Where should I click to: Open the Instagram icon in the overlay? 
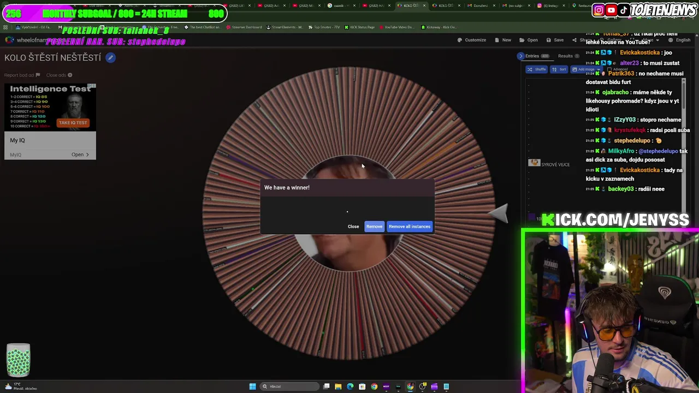[x=599, y=10]
